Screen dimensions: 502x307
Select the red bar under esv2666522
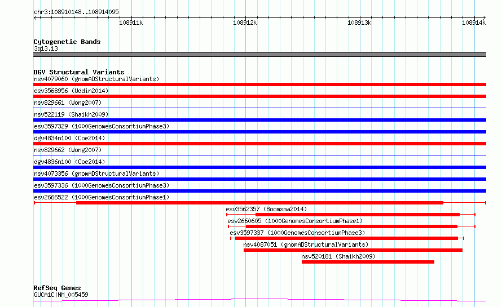point(259,203)
